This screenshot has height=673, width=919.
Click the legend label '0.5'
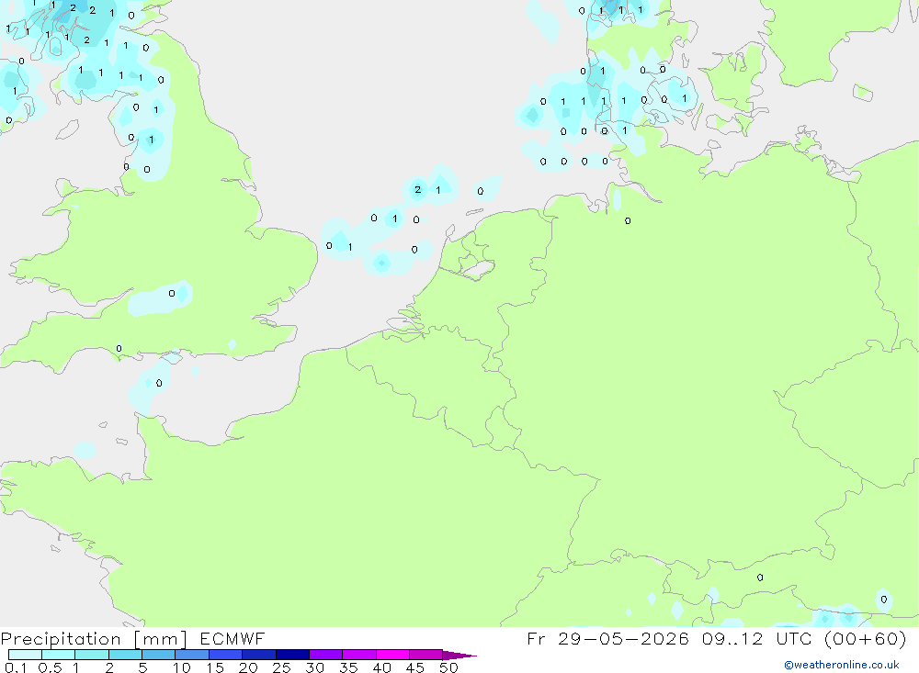point(50,667)
